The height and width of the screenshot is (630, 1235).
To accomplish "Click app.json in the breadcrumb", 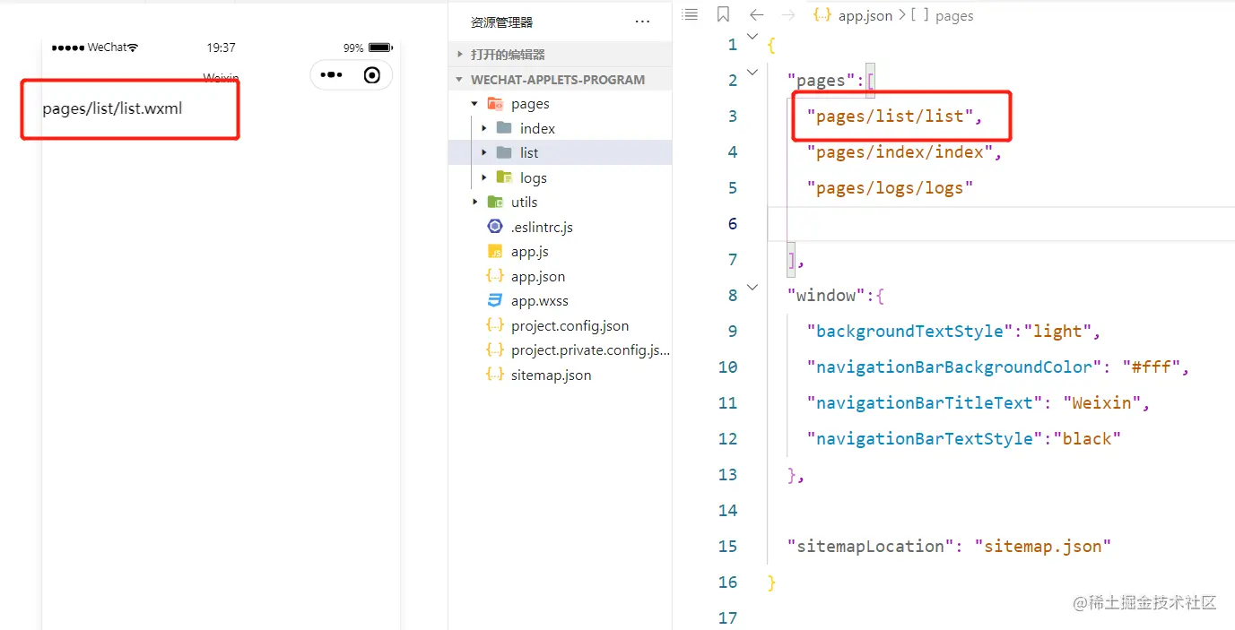I will point(865,15).
